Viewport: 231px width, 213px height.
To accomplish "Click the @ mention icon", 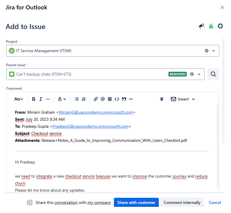I will click(x=103, y=99).
